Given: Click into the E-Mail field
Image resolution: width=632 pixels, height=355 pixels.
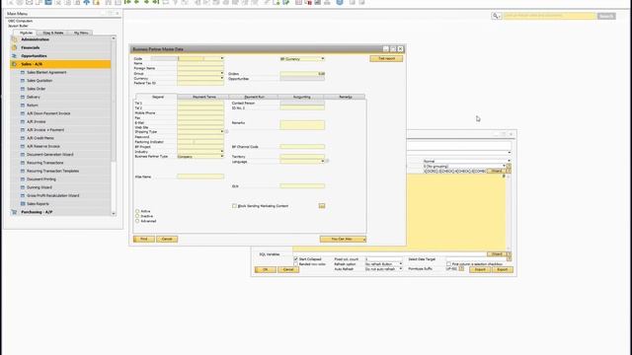Looking at the screenshot, I should coord(200,122).
